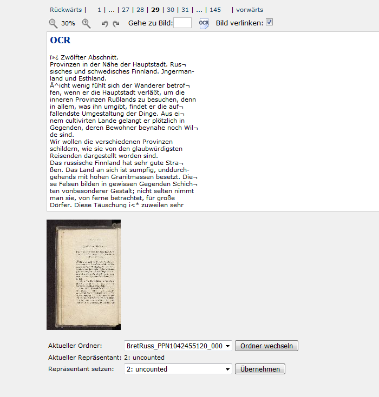Jump to page 1
The width and height of the screenshot is (379, 397).
99,10
